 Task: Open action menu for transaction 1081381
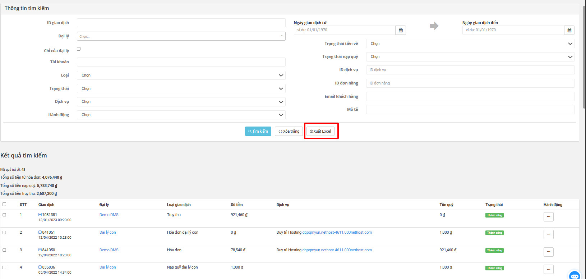click(548, 217)
